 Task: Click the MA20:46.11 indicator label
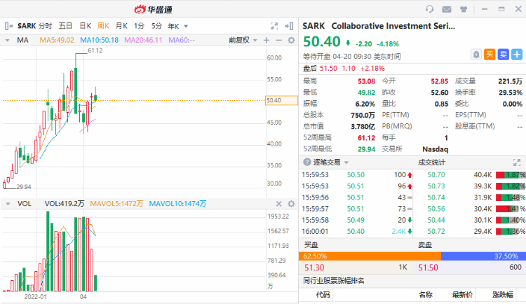143,40
